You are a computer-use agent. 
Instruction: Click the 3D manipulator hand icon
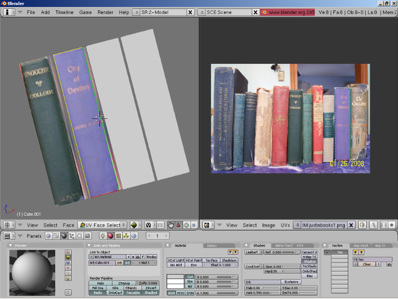click(x=171, y=225)
